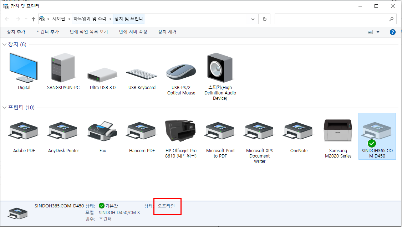Click the 오프라인 status text
Screen dimensions: 402x227
166,206
